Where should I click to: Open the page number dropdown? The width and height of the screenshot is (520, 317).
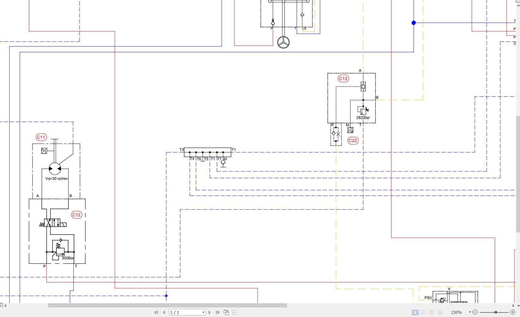[x=203, y=312]
